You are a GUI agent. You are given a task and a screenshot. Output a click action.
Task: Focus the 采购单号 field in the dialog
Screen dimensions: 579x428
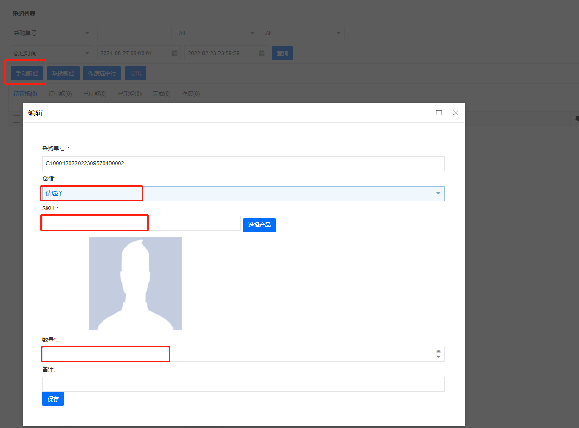243,163
